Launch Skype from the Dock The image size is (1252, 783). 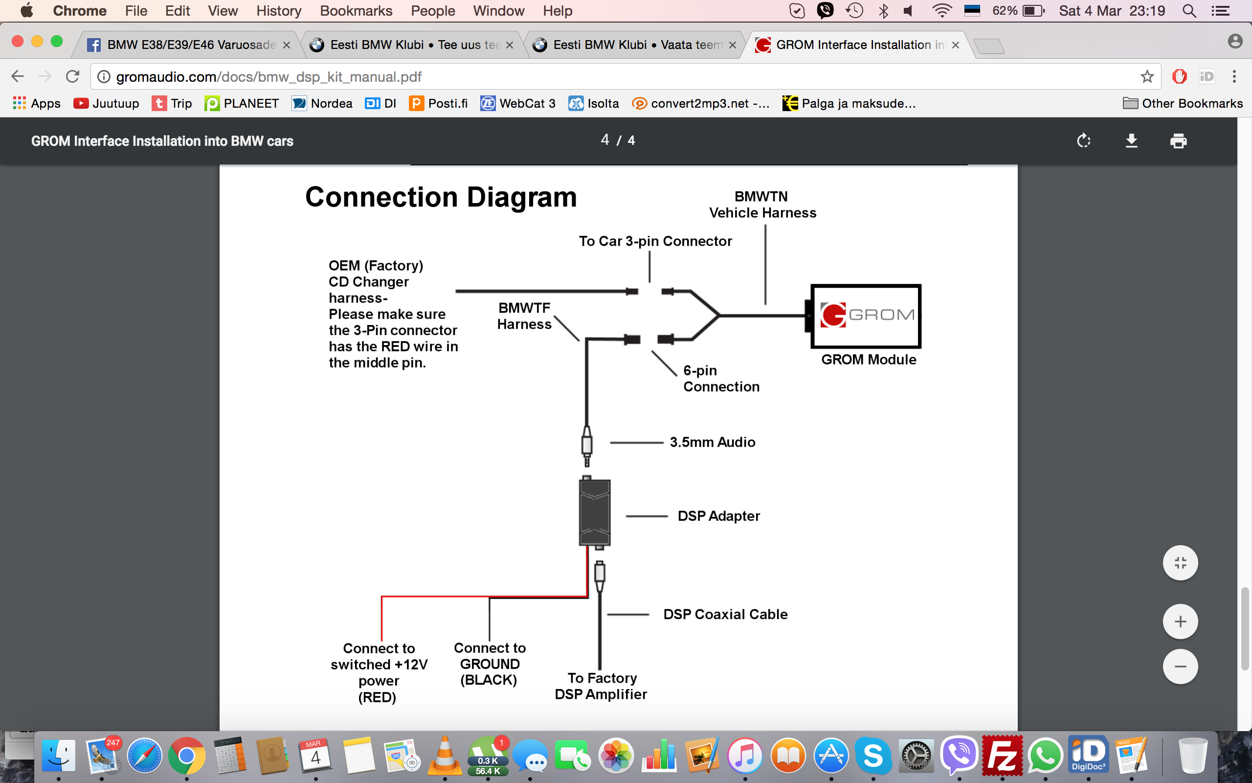tap(873, 756)
